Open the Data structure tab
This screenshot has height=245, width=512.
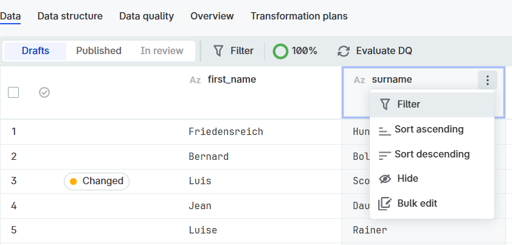[x=70, y=16]
